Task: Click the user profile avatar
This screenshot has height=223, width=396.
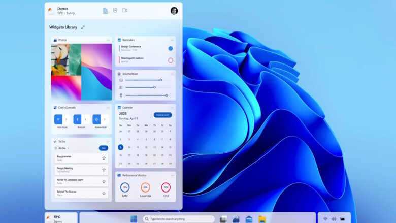Action: (x=174, y=11)
